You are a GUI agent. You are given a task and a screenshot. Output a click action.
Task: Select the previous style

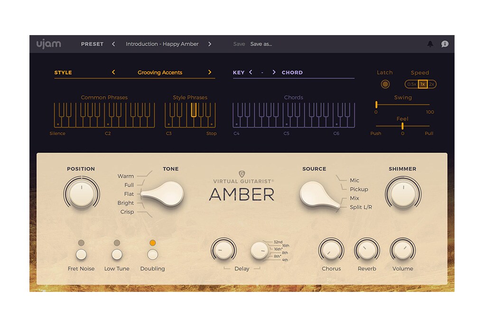point(113,72)
